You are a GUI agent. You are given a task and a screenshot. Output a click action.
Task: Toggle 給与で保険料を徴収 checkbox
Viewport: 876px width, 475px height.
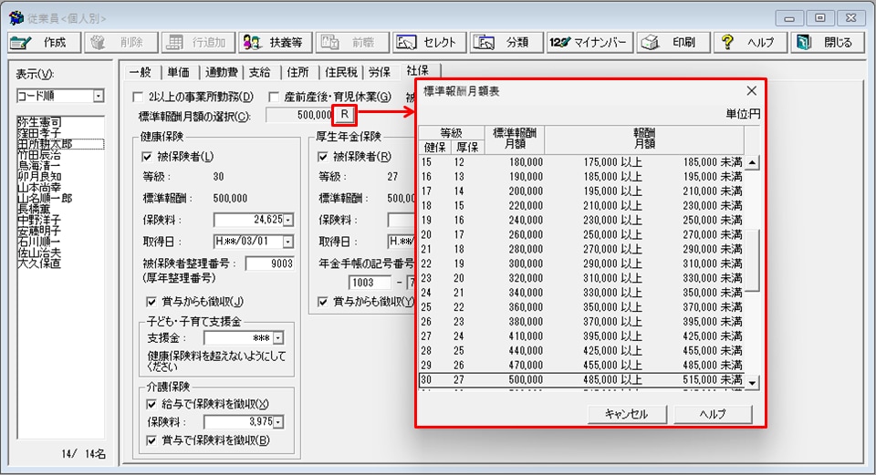(x=152, y=404)
